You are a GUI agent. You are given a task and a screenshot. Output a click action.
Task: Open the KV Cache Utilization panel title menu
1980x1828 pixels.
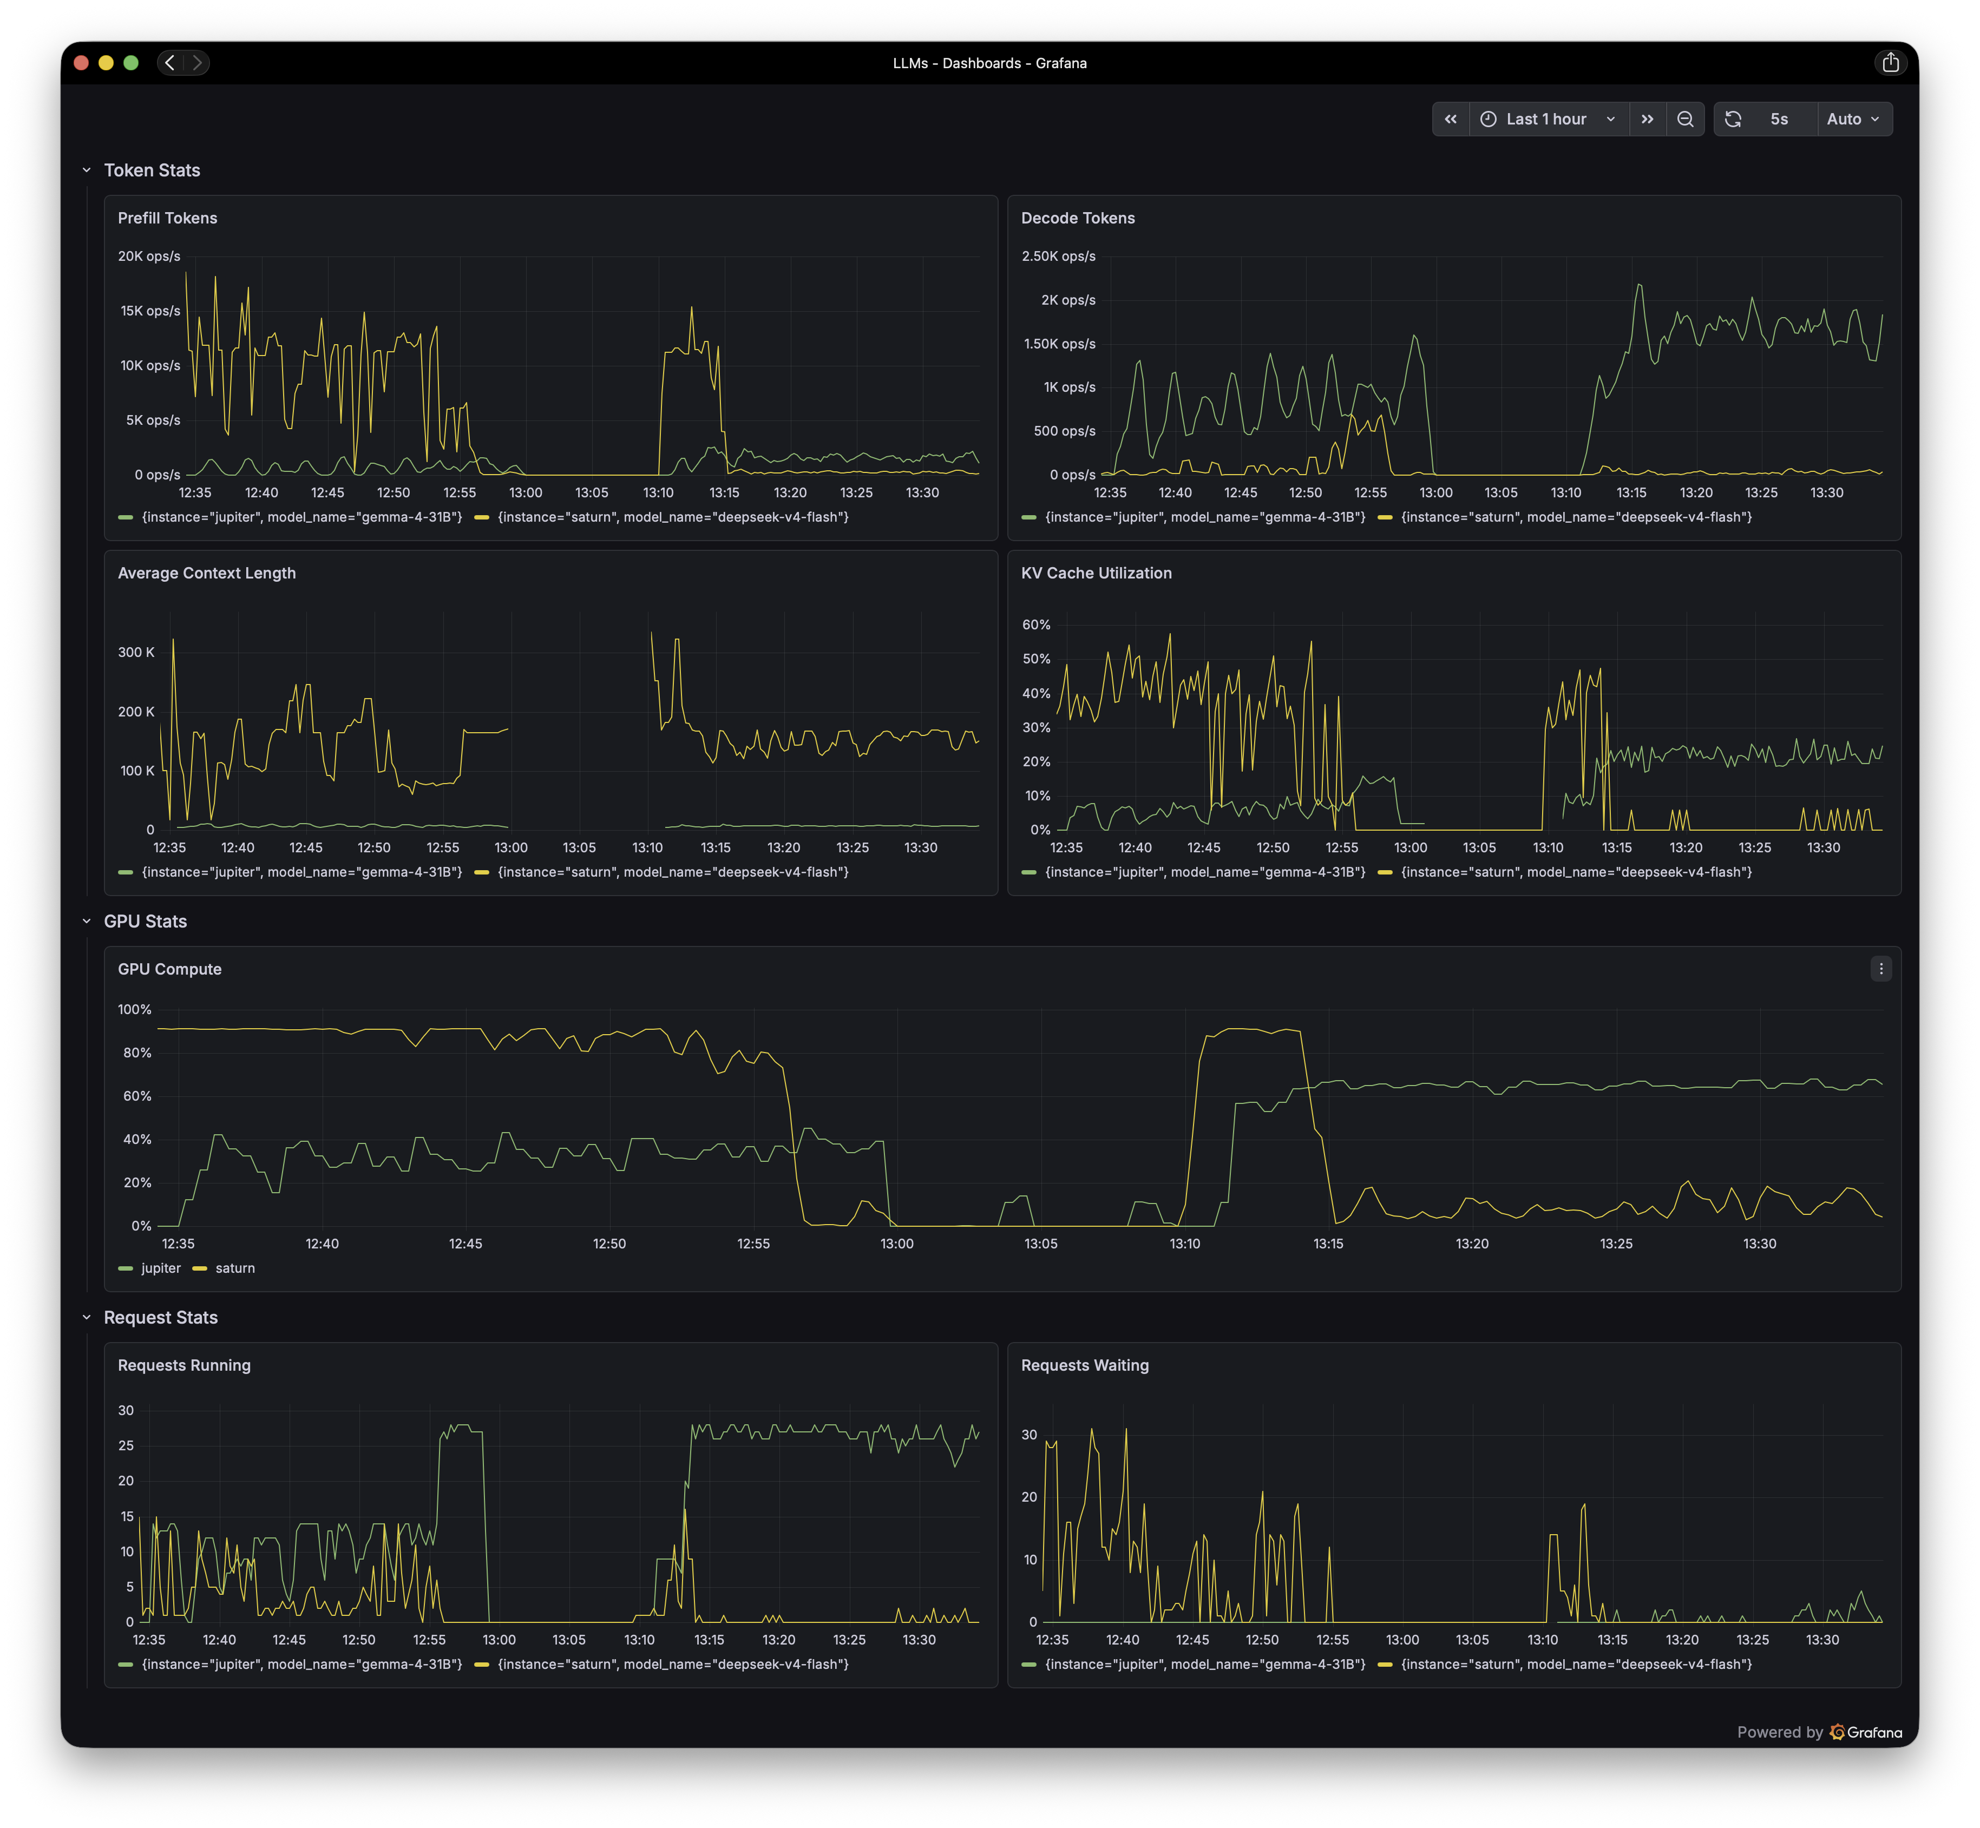point(1096,573)
